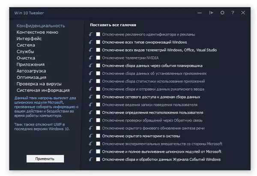
Task: Open the Контекстное меню section
Action: [x=37, y=32]
